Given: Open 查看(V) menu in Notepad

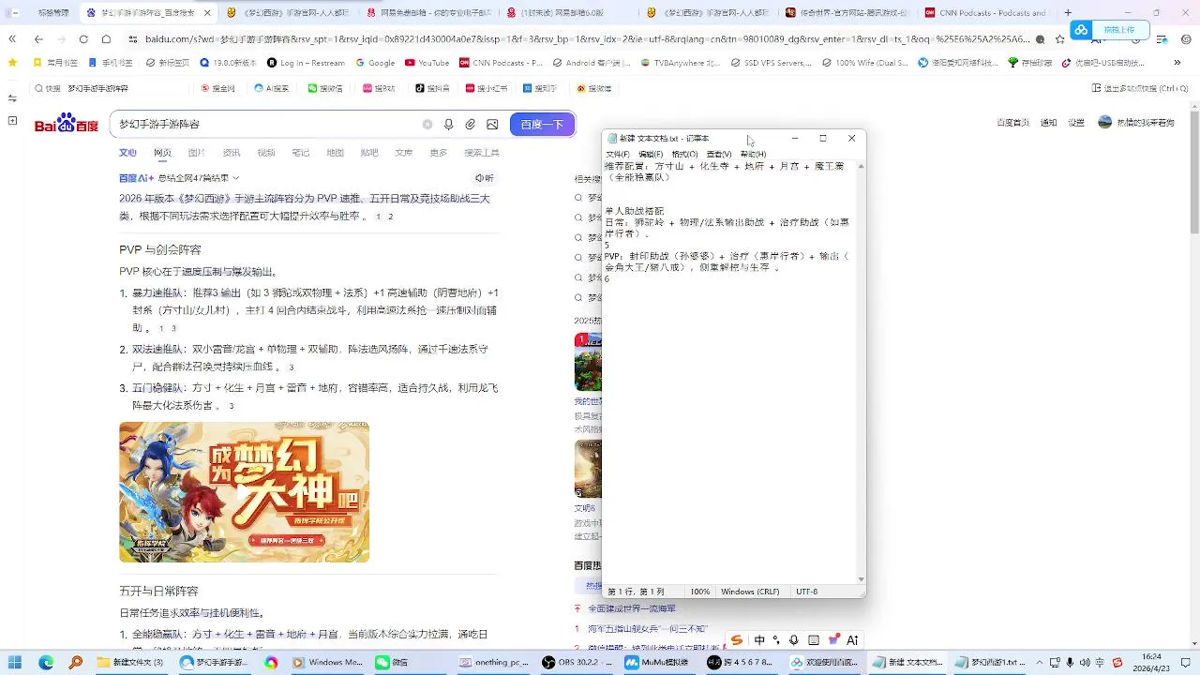Looking at the screenshot, I should click(719, 154).
